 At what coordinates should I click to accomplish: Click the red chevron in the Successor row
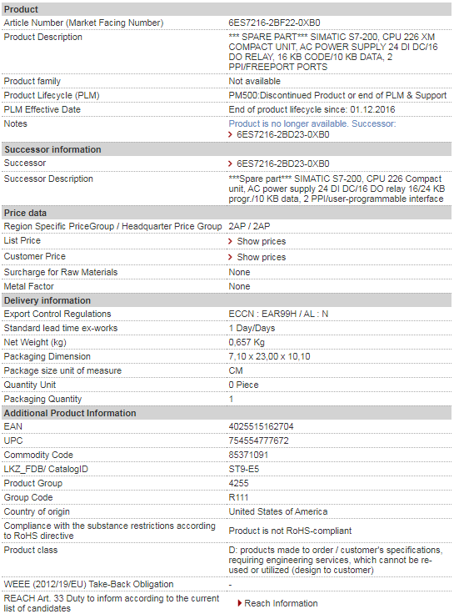[x=230, y=164]
